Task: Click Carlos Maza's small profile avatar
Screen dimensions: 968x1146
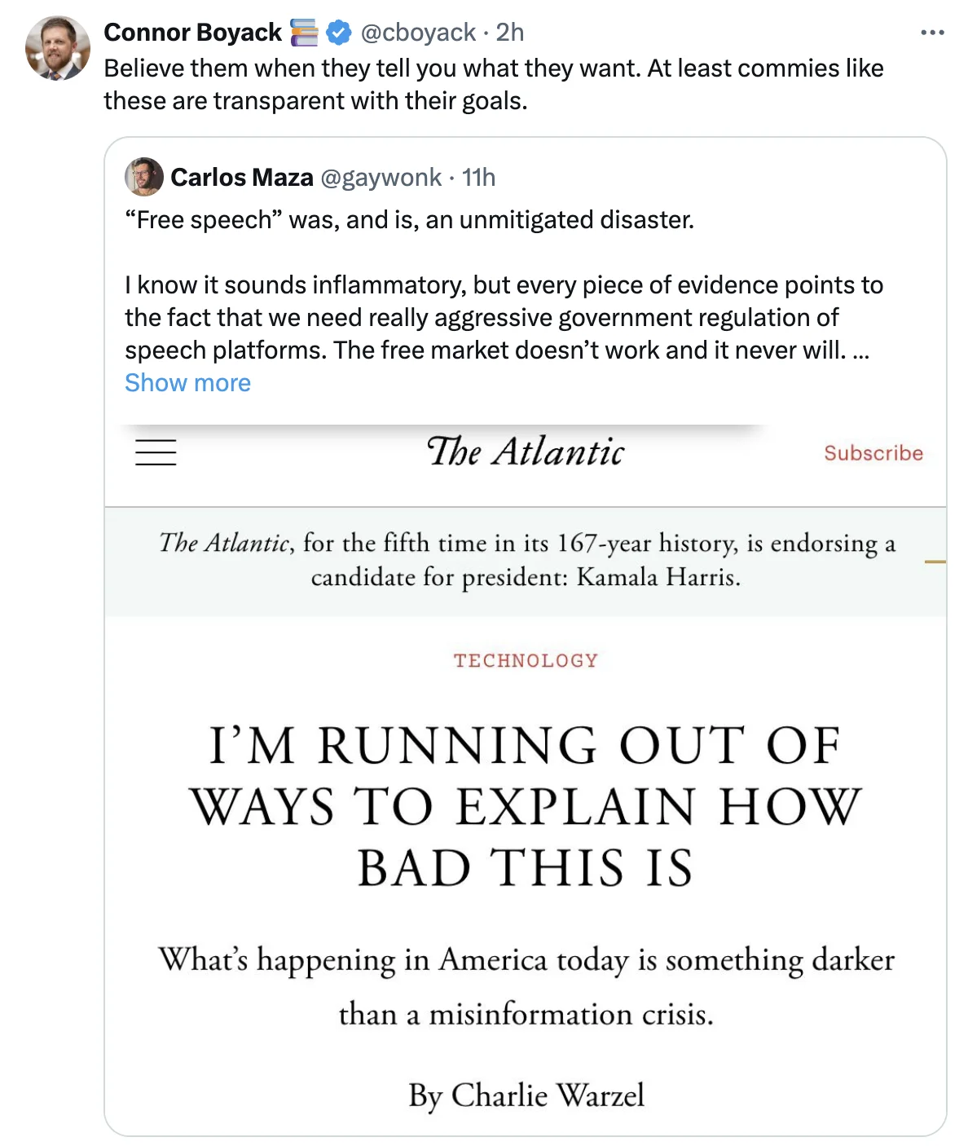Action: tap(144, 177)
